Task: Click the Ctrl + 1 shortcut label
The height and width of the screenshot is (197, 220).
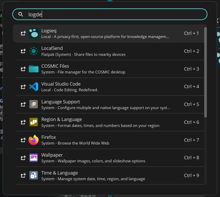Action: tap(191, 33)
